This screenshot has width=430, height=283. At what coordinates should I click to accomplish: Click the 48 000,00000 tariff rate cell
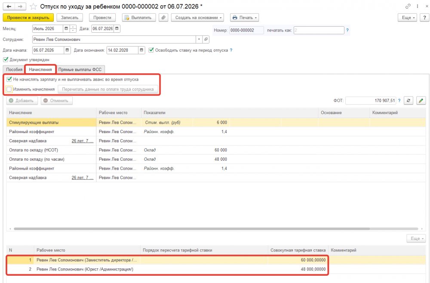click(298, 269)
